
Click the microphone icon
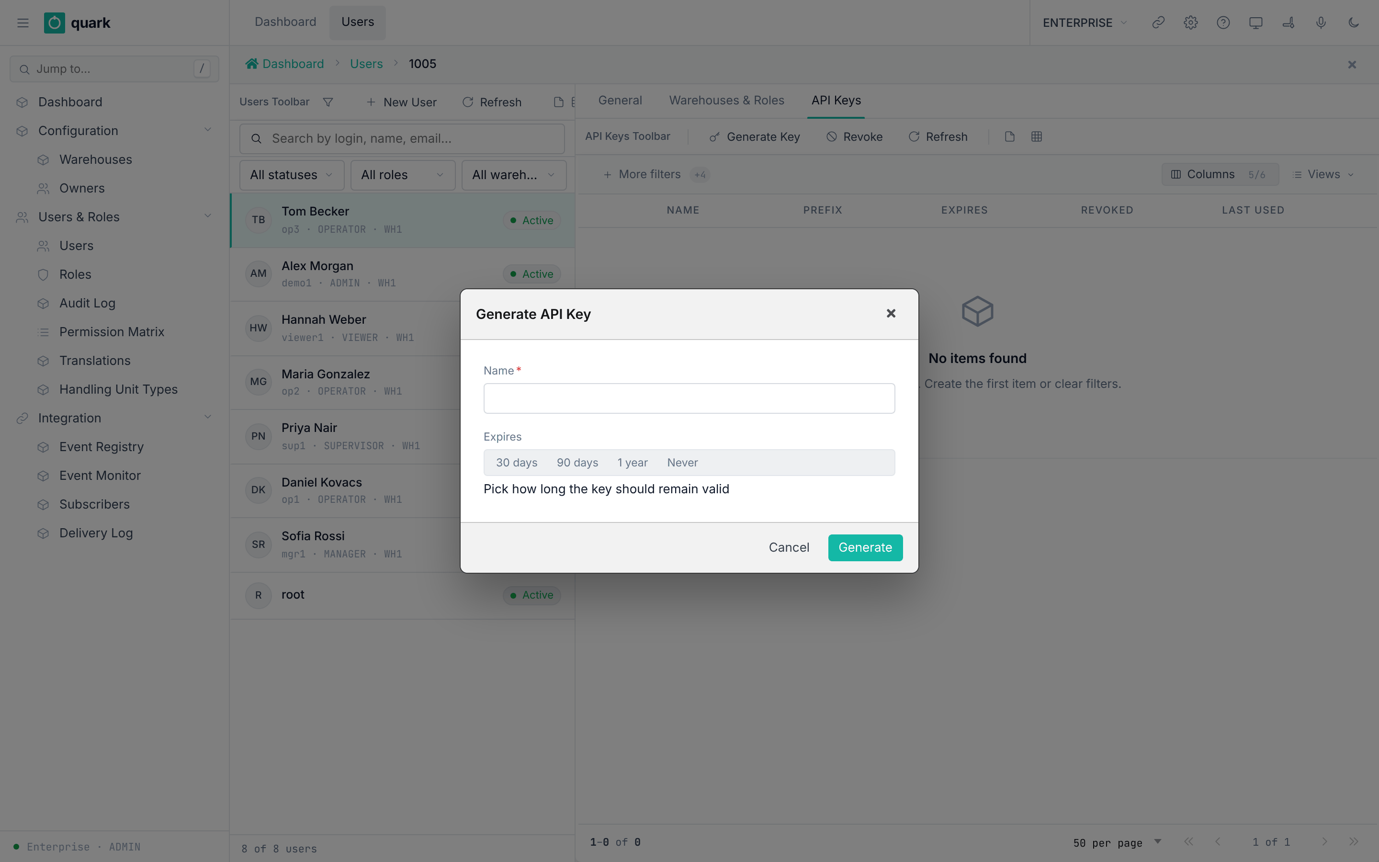(1321, 23)
